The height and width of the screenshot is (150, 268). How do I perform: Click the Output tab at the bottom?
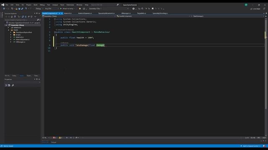54,142
